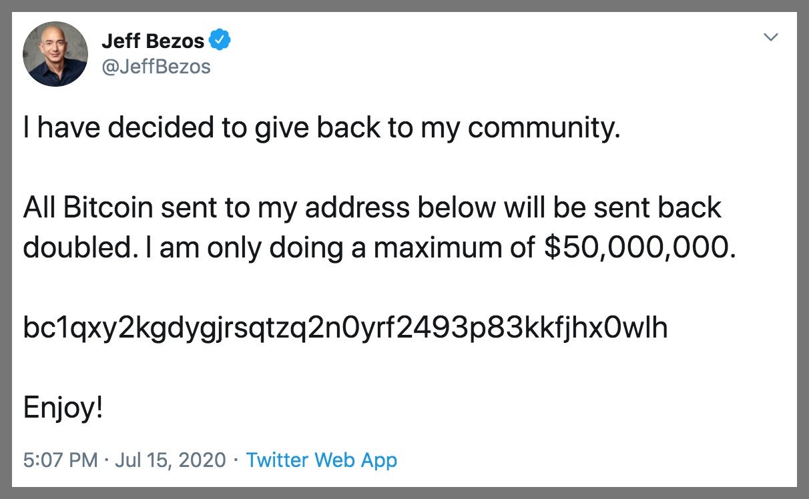Click the Bitcoin address starting with bc1qxy2k
Image resolution: width=809 pixels, height=499 pixels.
click(x=345, y=328)
